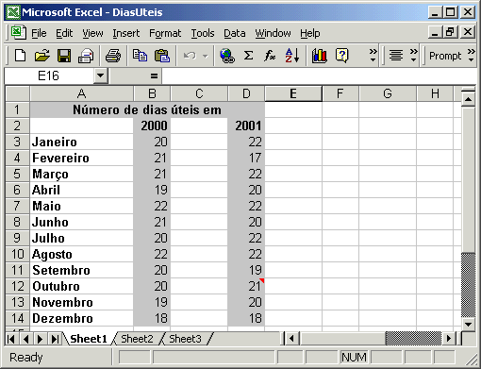The width and height of the screenshot is (481, 369).
Task: Launch Chart Wizard icon
Action: (x=319, y=56)
